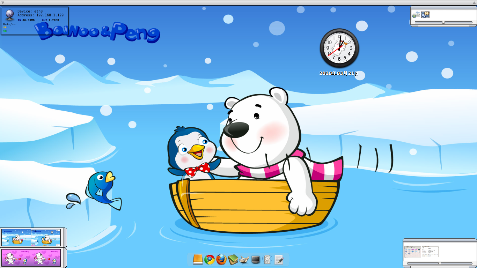Click the Device: eth0 text

30,11
